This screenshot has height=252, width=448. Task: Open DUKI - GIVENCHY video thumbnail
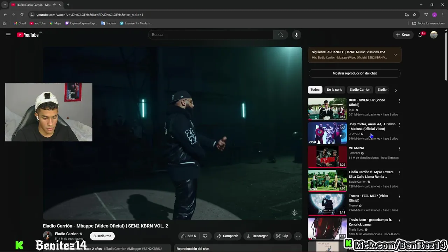pos(327,109)
